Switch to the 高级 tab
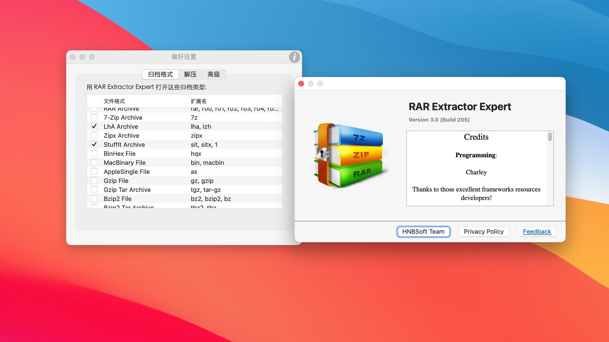Image resolution: width=609 pixels, height=342 pixels. coord(213,74)
